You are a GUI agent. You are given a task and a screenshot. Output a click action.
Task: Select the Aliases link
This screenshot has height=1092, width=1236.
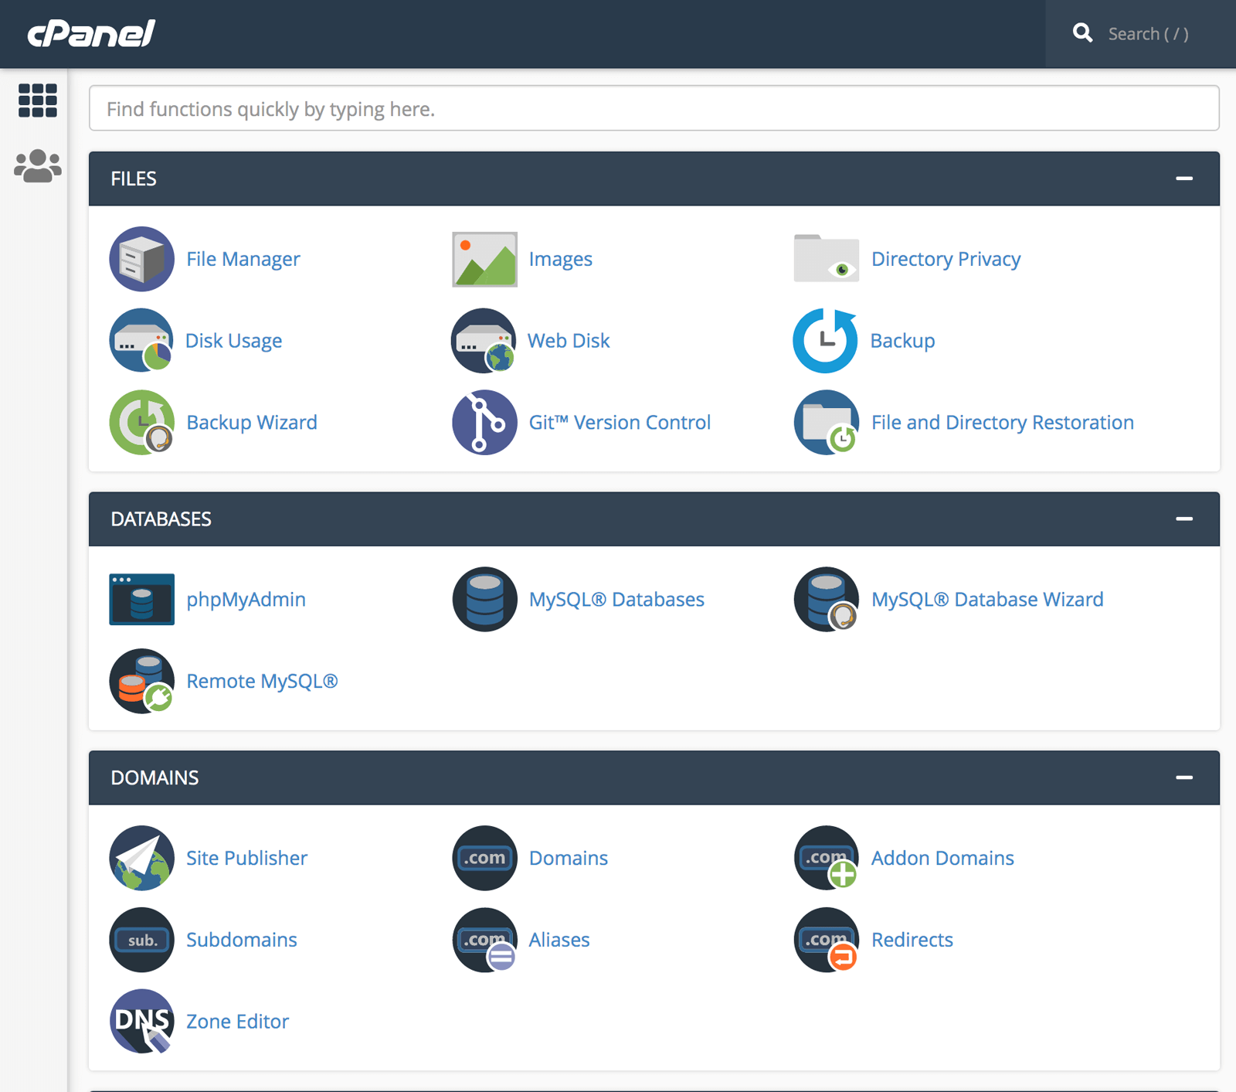click(559, 940)
